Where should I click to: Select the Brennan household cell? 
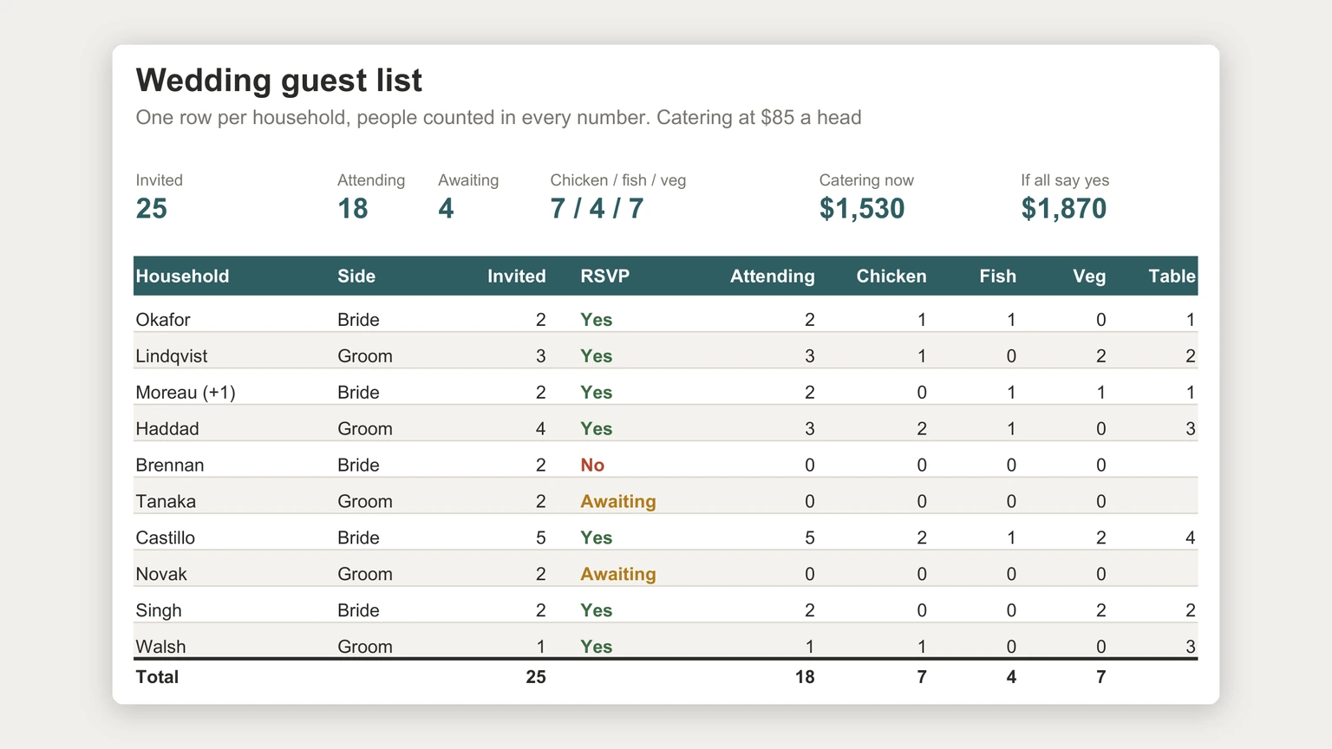pyautogui.click(x=170, y=465)
